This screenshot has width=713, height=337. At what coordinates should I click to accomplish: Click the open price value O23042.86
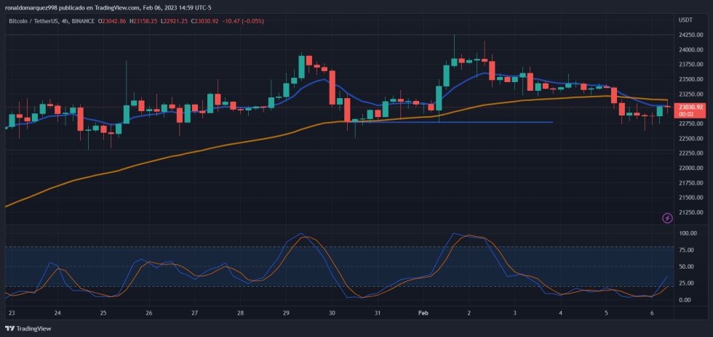tap(116, 21)
